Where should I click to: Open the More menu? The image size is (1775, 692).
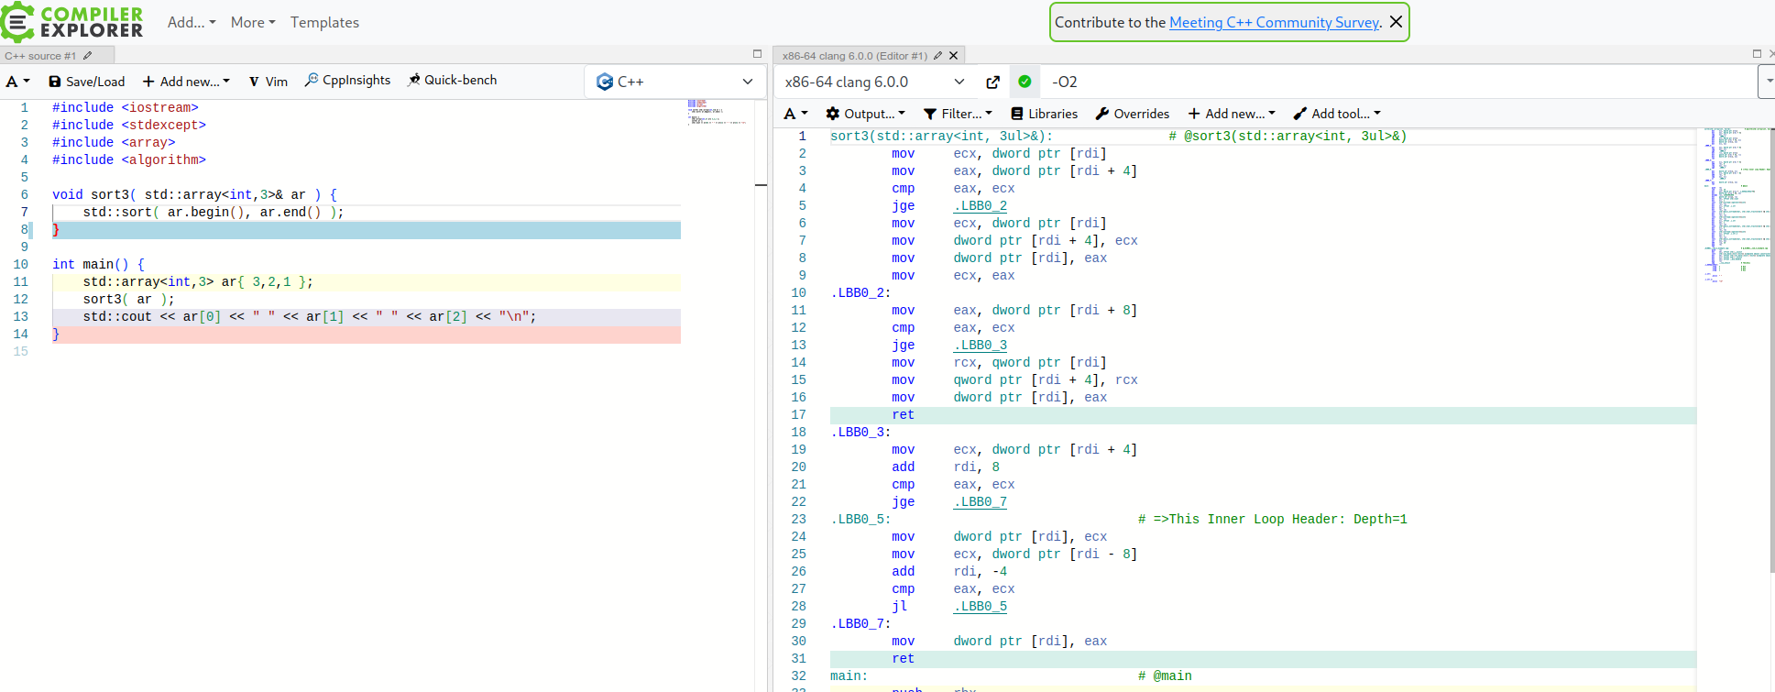(253, 22)
